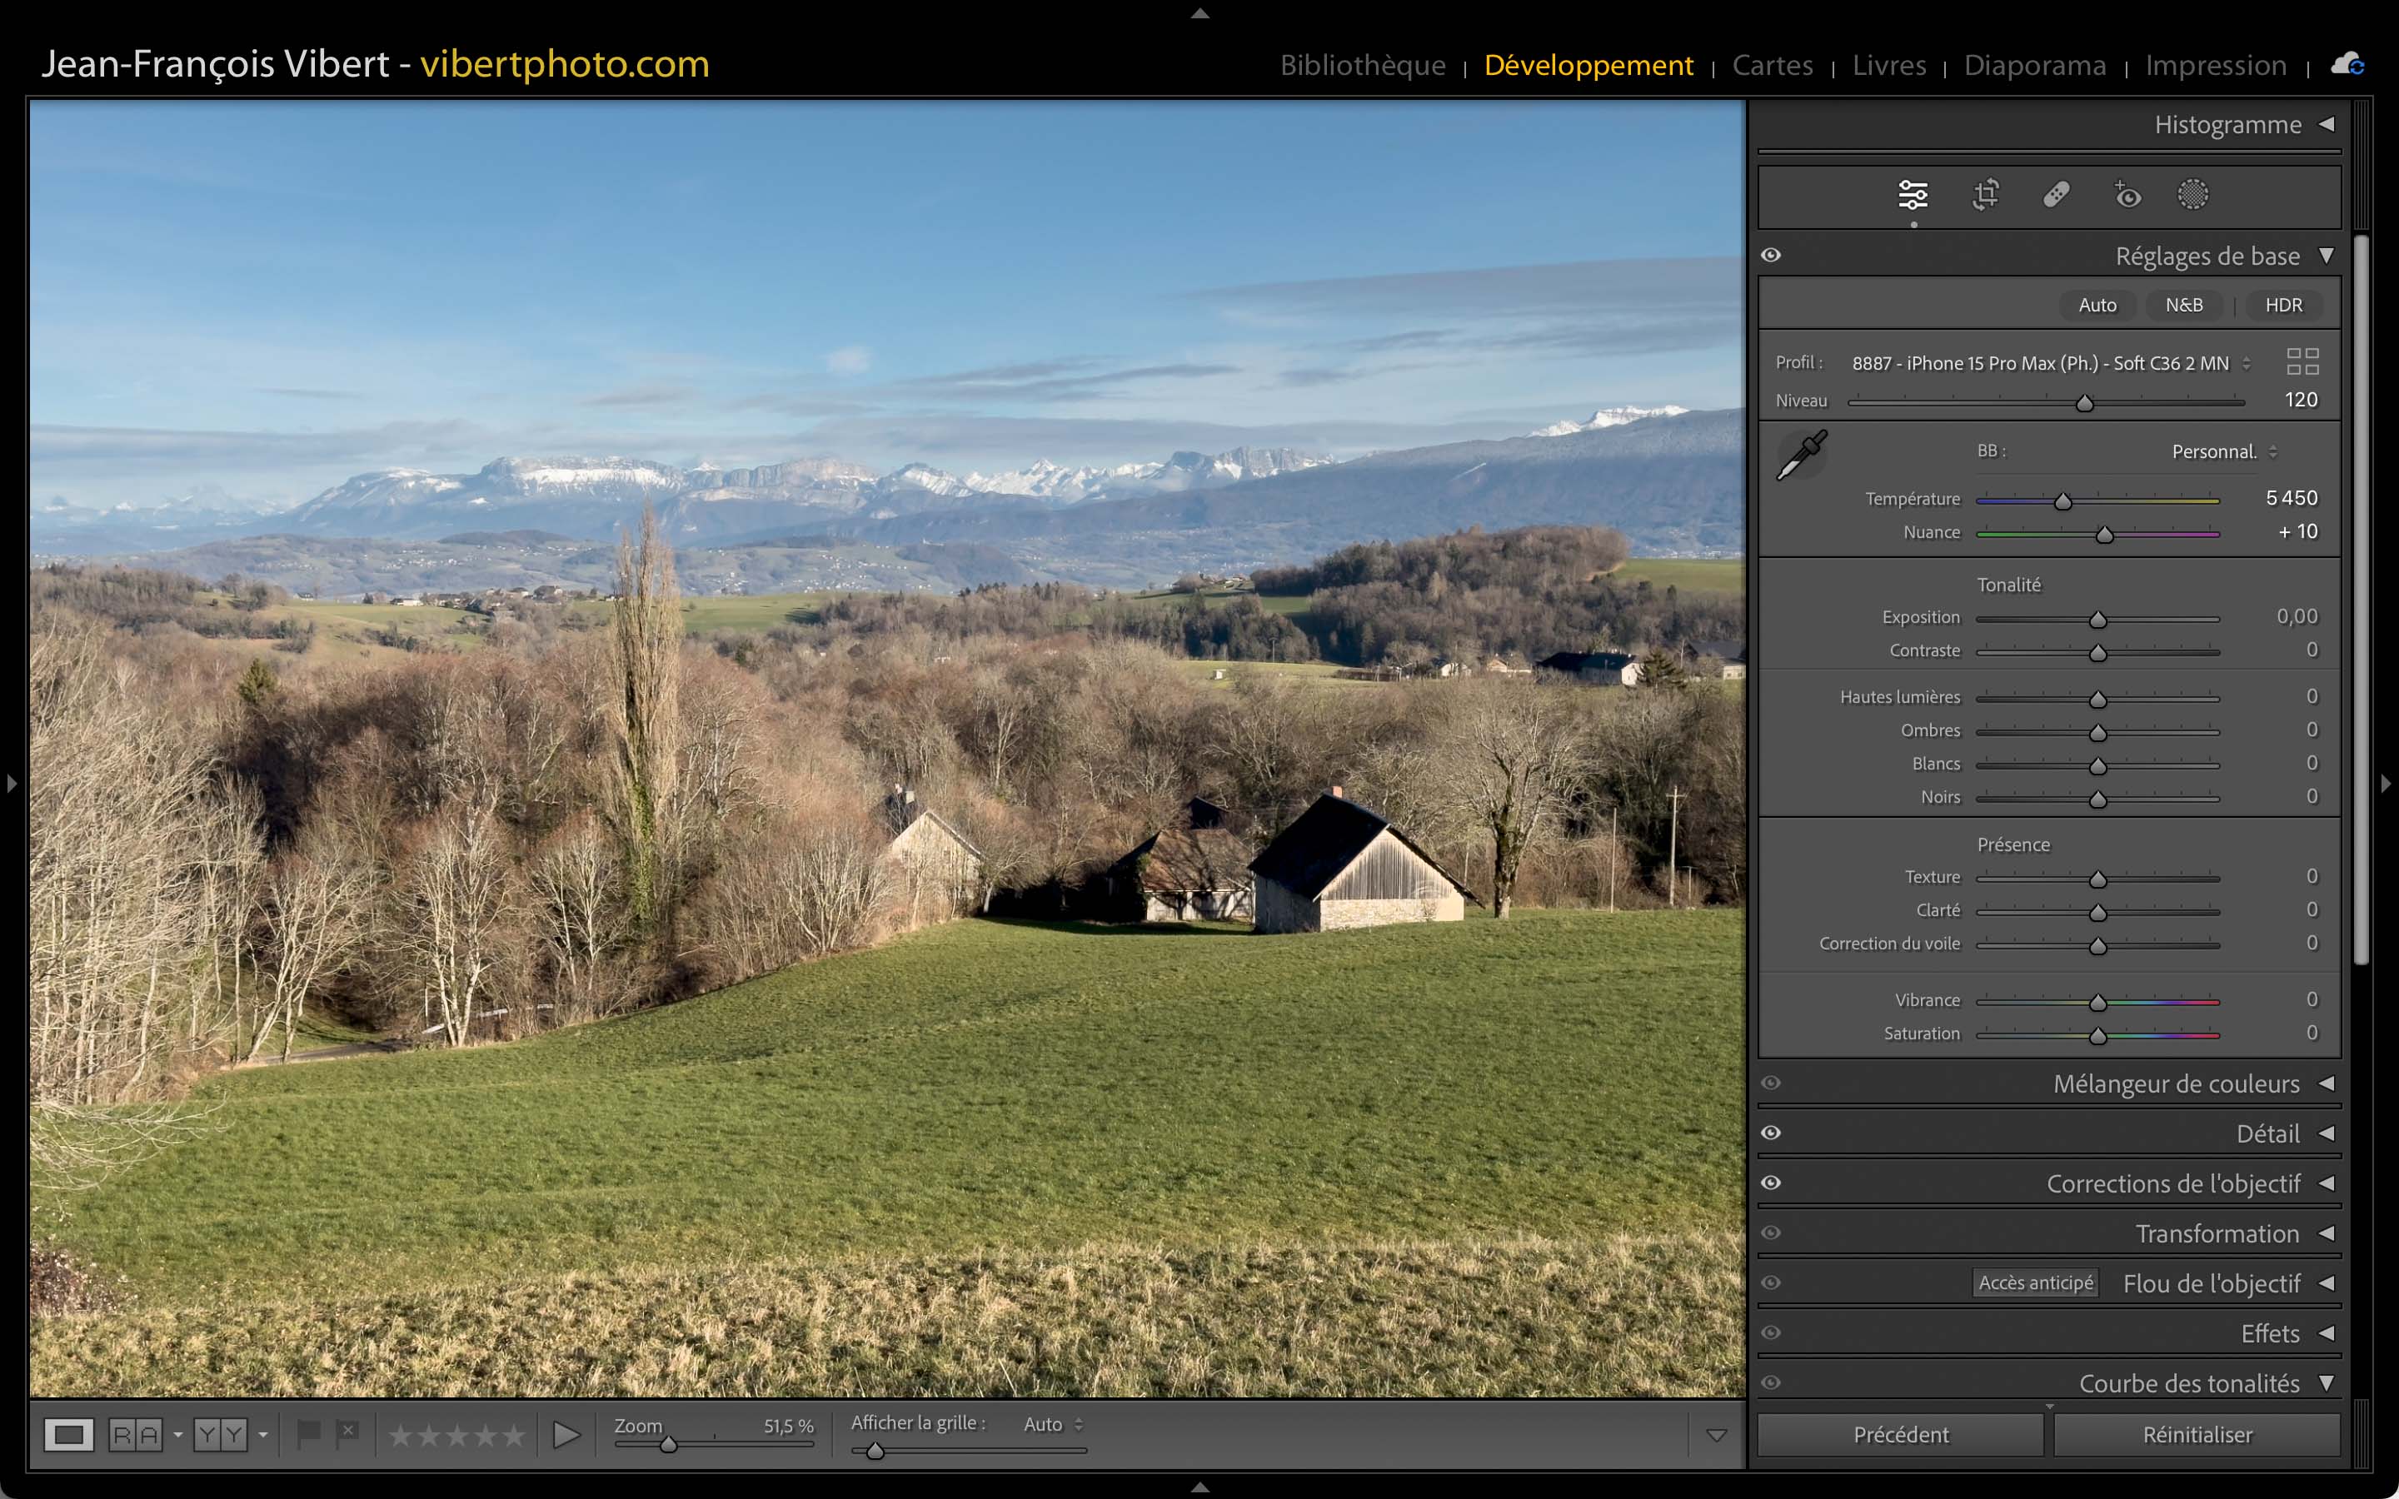
Task: Toggle the Détail panel eye switch
Action: (1770, 1133)
